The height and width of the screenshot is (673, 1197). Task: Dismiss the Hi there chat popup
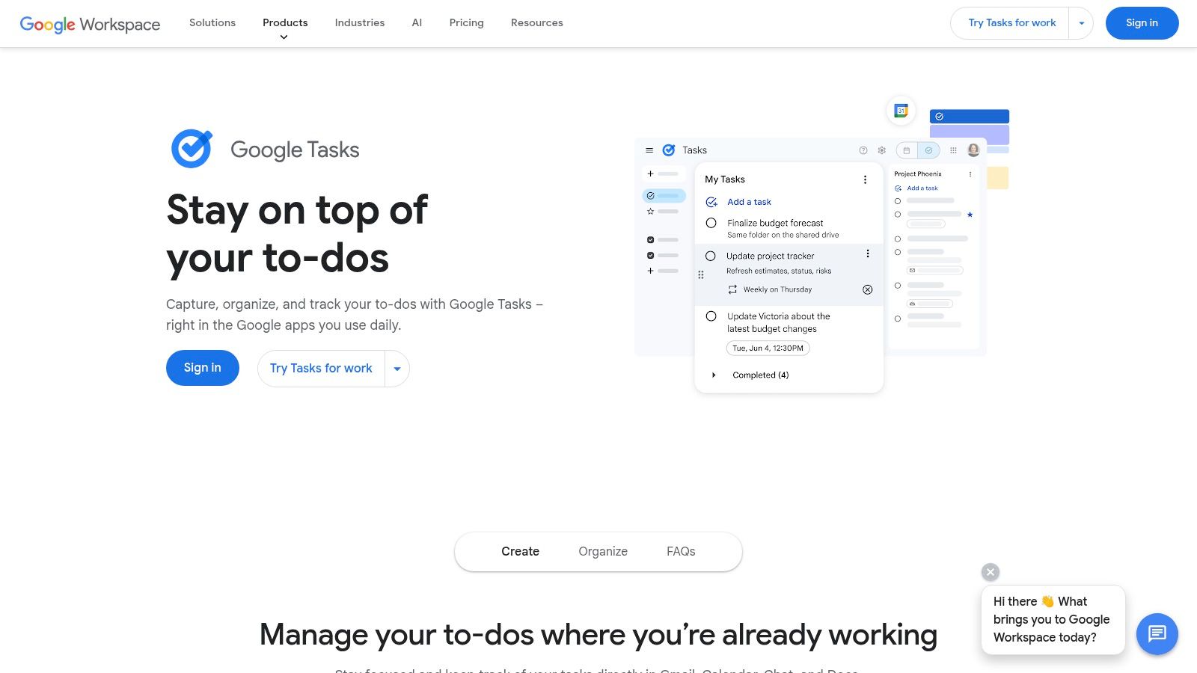pos(990,571)
